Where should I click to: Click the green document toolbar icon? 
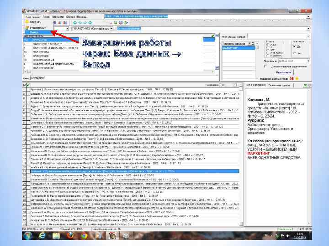click(116, 23)
